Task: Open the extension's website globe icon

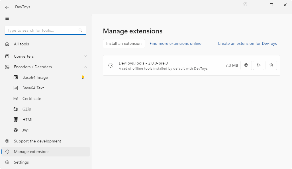Action: tap(246, 65)
